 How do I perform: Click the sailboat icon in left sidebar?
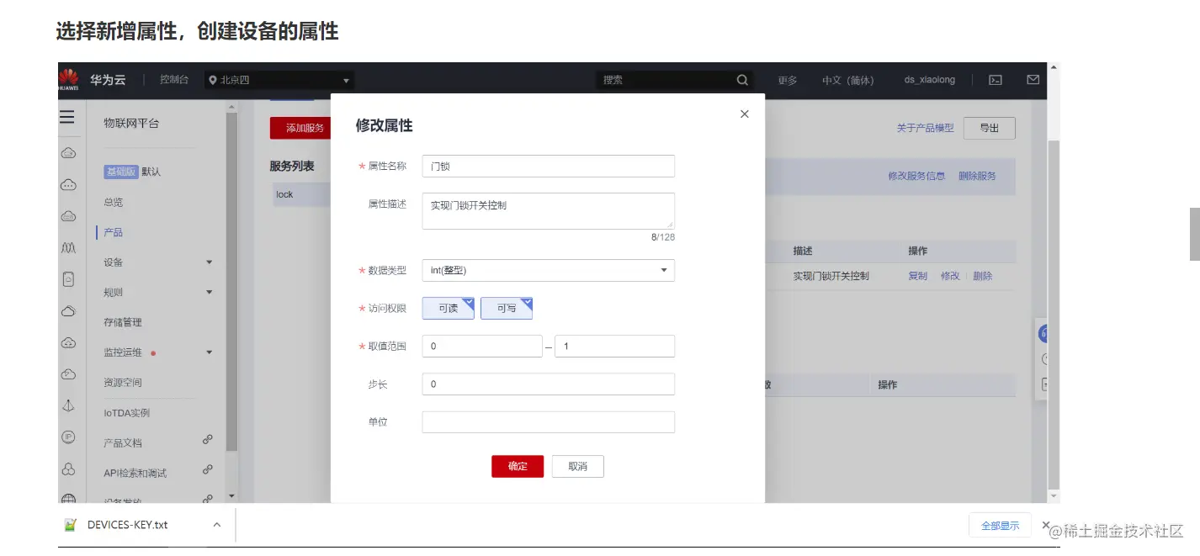click(69, 405)
